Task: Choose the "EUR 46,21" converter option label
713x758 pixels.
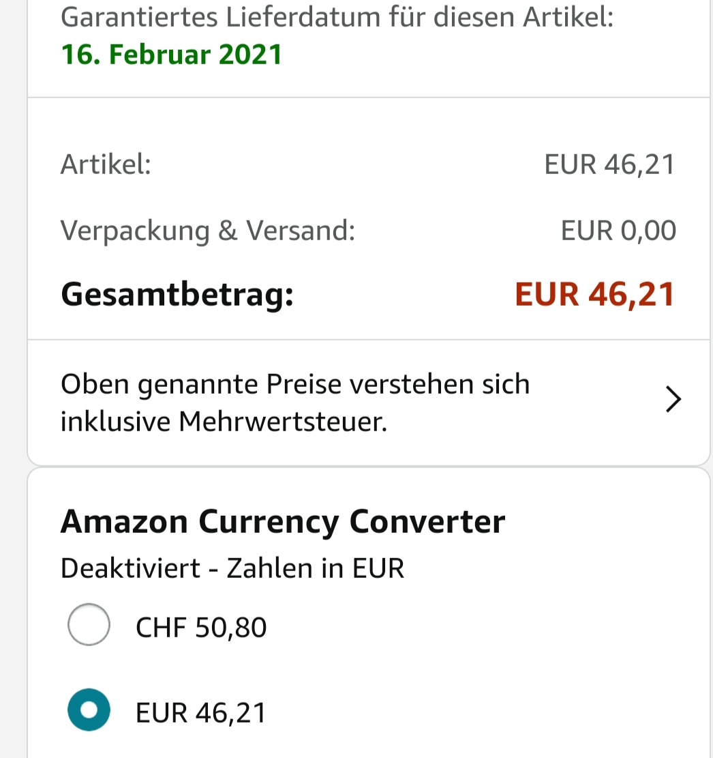Action: [201, 713]
